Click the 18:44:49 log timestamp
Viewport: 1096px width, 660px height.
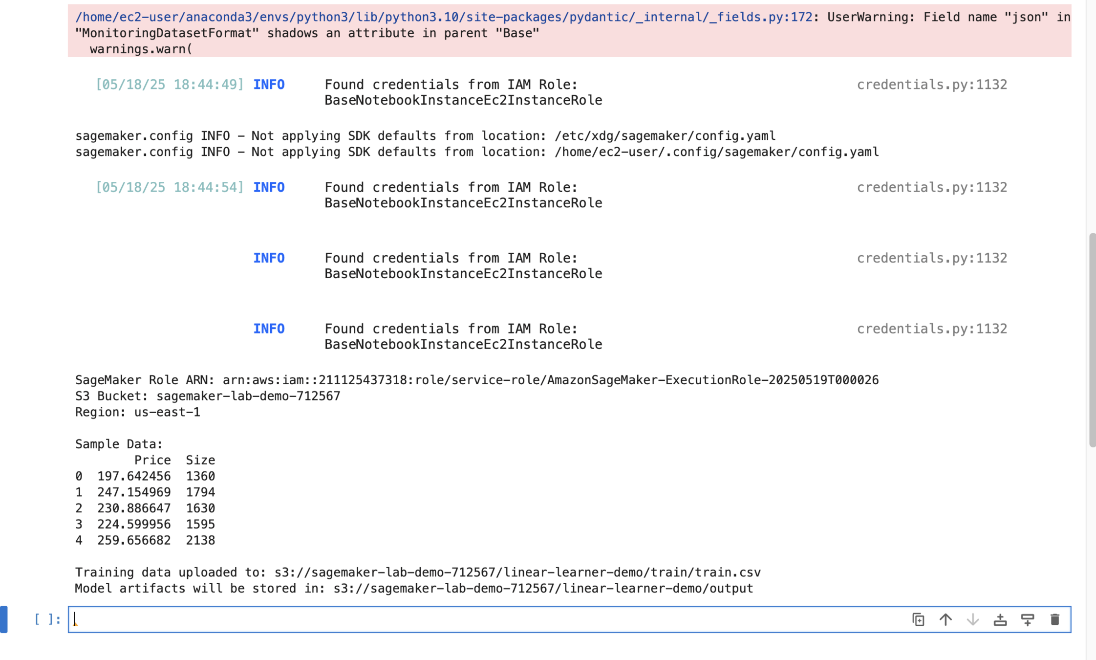tap(170, 85)
